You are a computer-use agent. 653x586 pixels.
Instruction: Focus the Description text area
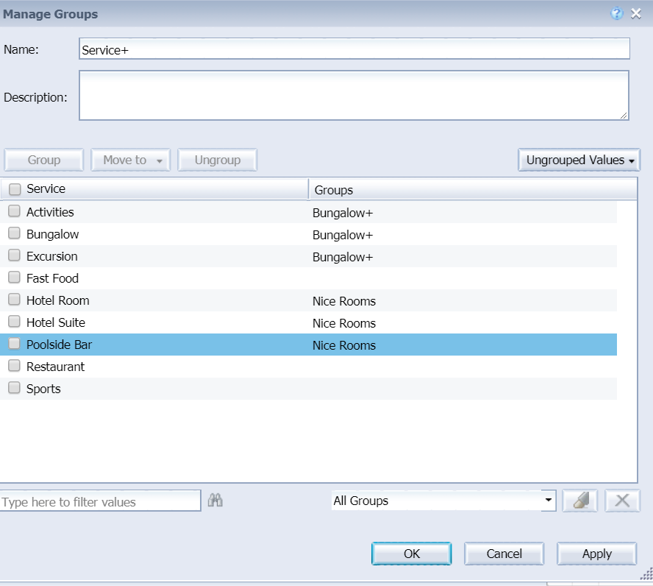(354, 95)
